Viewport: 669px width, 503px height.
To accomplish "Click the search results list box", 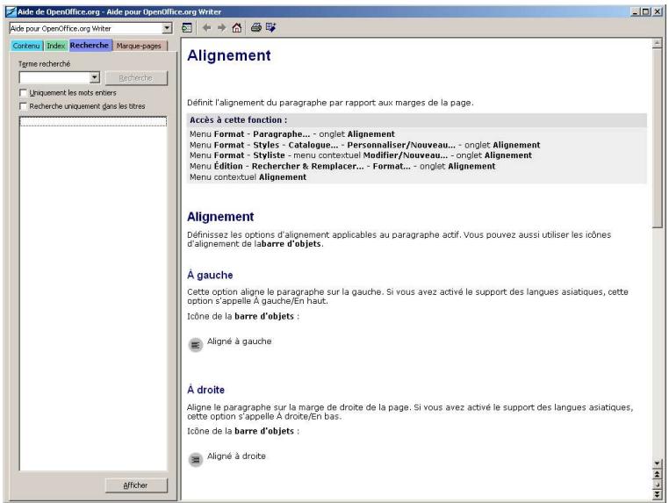I will coord(93,293).
